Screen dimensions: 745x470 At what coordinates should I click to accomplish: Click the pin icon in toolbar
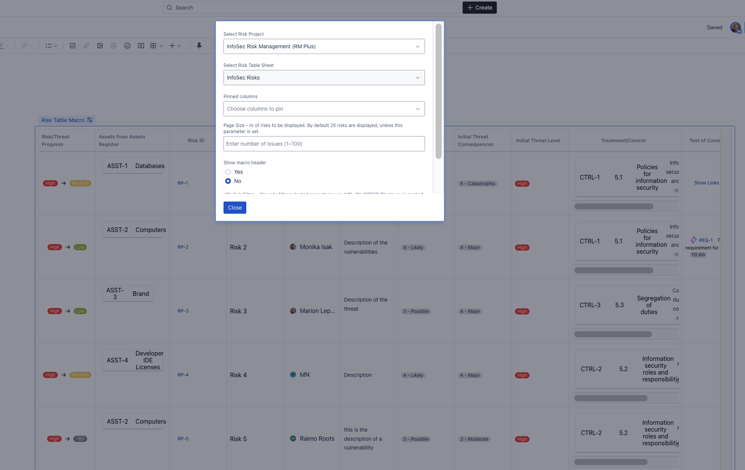(199, 46)
